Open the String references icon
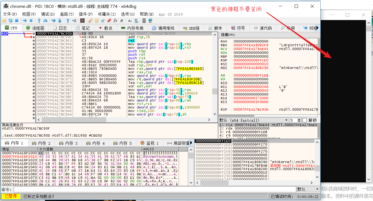 click(130, 21)
